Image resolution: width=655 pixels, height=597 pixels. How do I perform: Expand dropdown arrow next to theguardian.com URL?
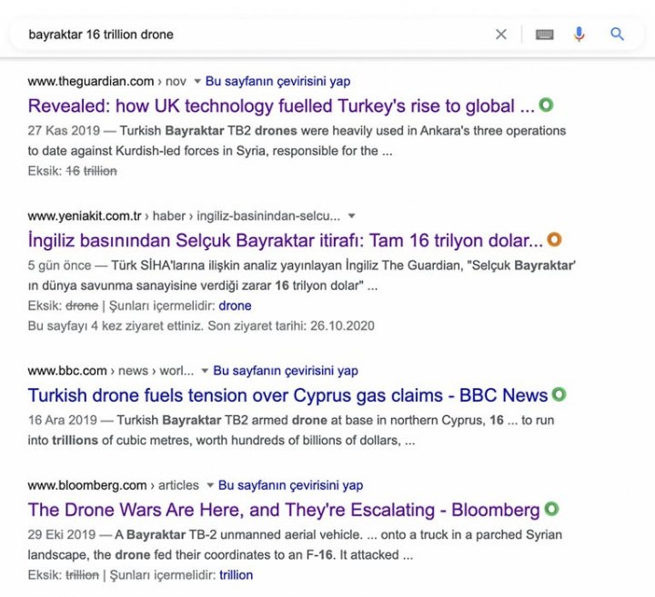point(197,81)
